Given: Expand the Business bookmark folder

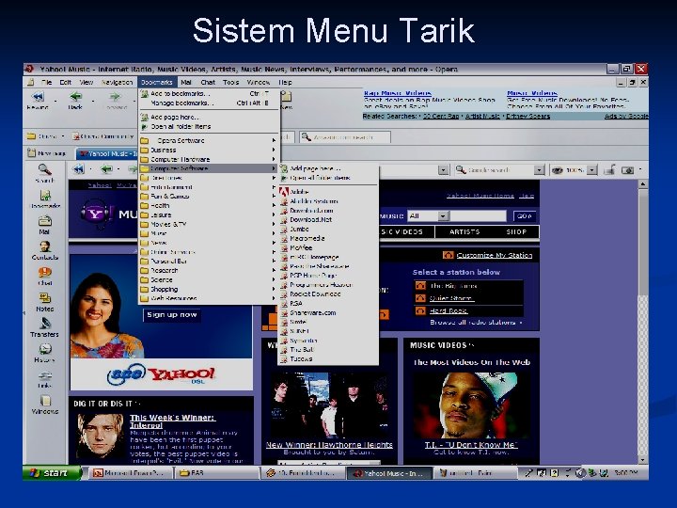Looking at the screenshot, I should [208, 150].
